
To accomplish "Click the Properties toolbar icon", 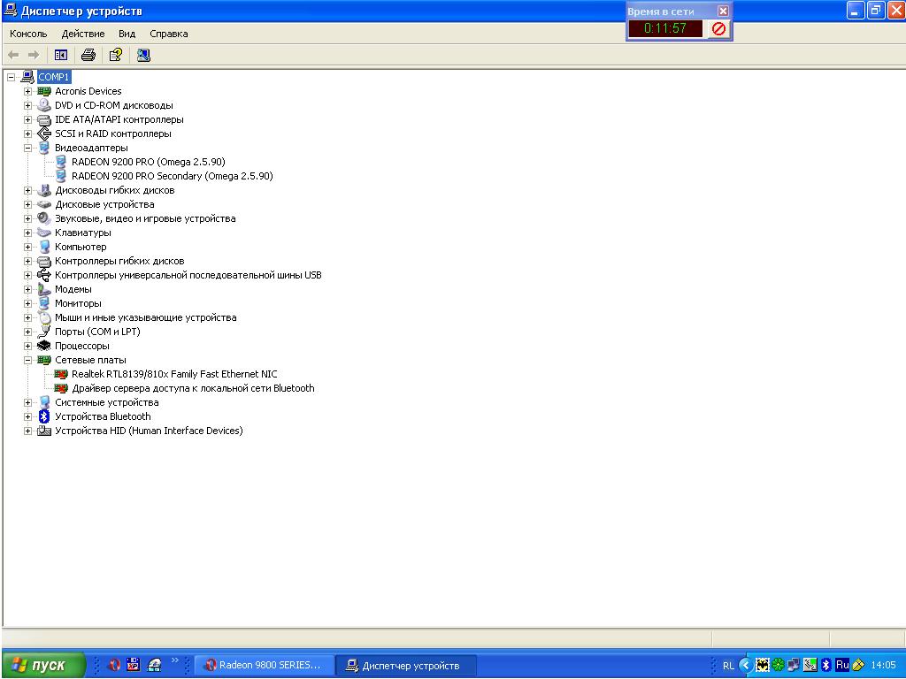I will pos(115,55).
